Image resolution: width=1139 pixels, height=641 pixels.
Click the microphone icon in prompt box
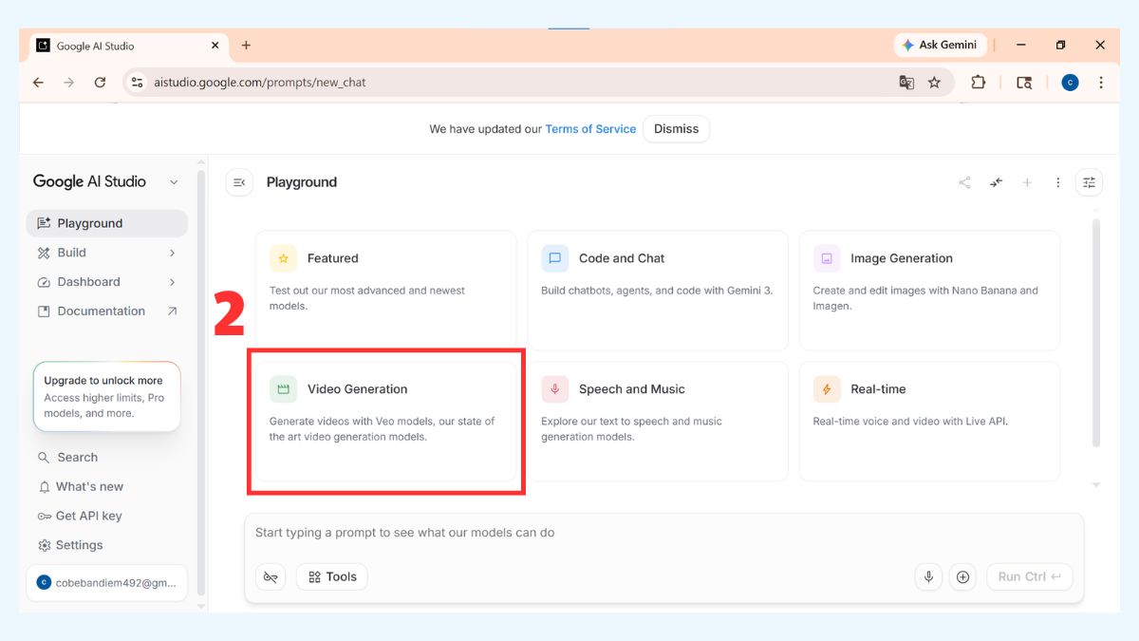[x=928, y=576]
